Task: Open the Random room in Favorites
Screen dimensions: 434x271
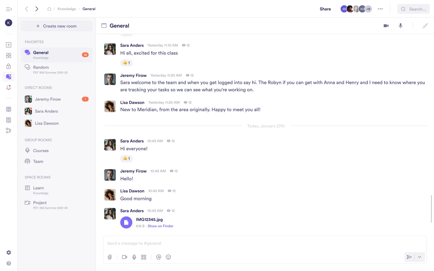Action: tap(41, 67)
